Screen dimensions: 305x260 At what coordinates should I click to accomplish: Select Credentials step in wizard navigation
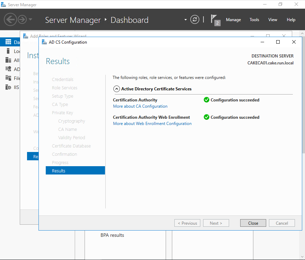[x=62, y=79]
